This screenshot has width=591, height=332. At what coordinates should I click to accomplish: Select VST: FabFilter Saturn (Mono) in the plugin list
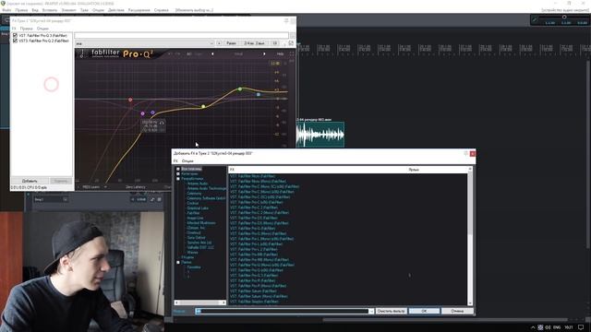[x=258, y=296]
